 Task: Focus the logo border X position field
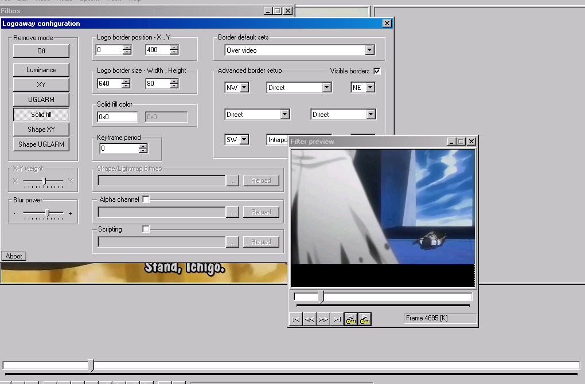(110, 50)
